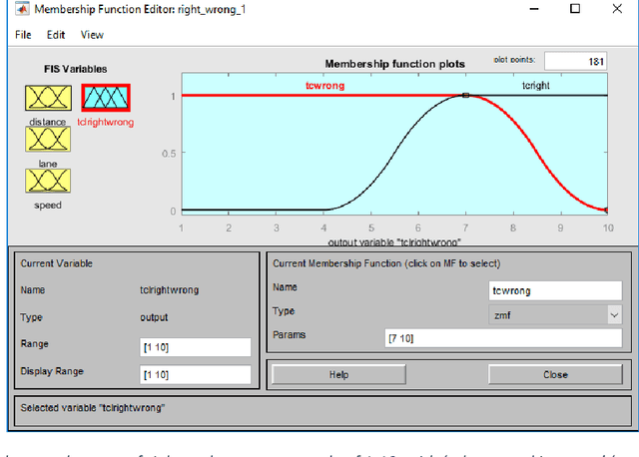Open the Edit menu

click(56, 34)
